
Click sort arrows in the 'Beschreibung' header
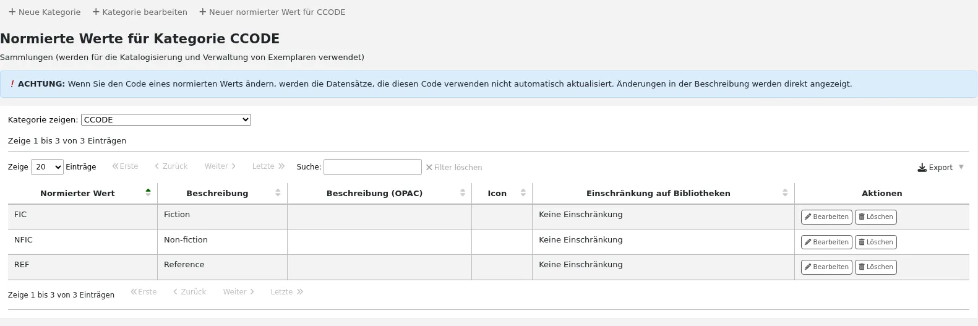click(278, 193)
